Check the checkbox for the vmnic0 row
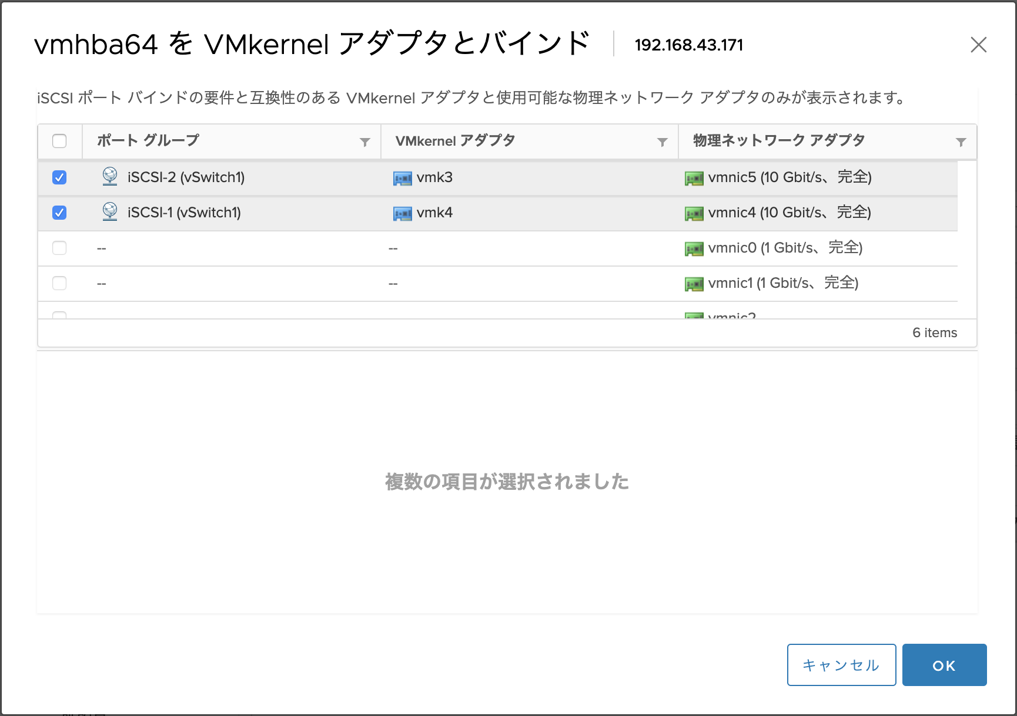Viewport: 1017px width, 716px height. (59, 248)
